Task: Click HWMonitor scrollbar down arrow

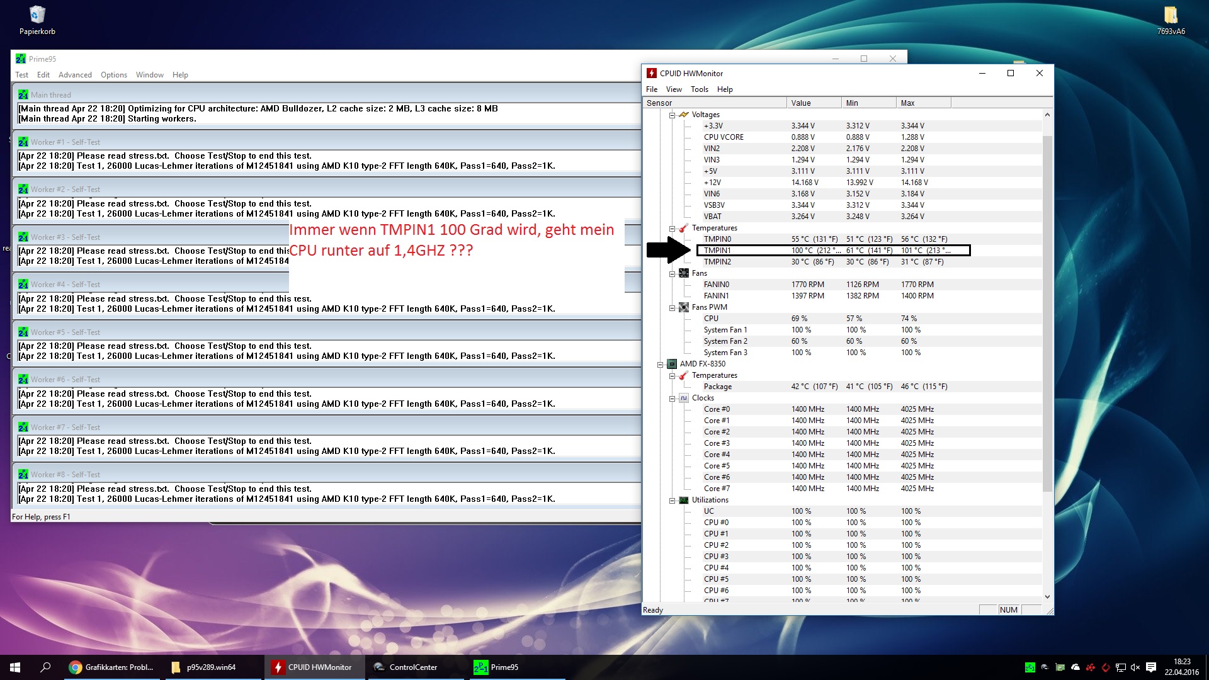Action: coord(1047,597)
